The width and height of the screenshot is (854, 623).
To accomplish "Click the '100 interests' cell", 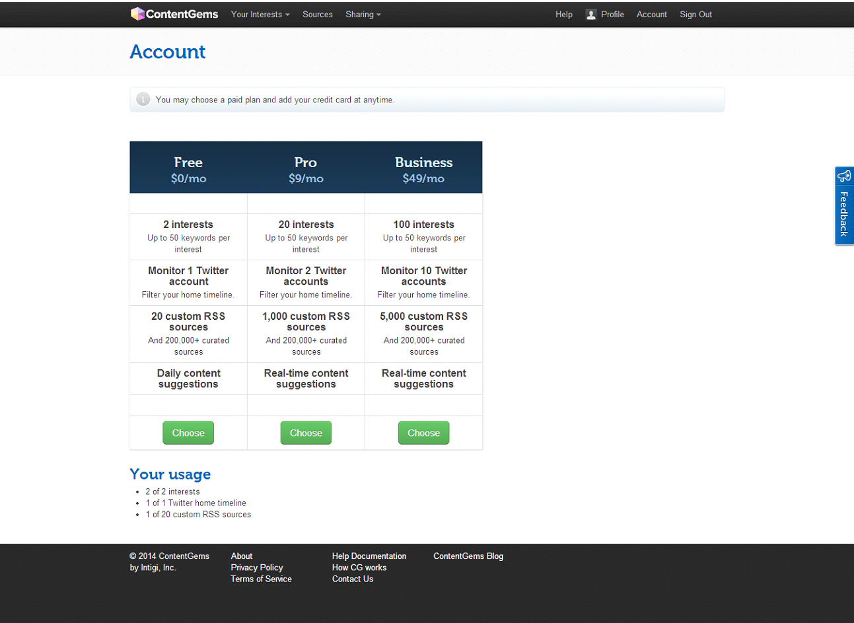I will point(423,237).
